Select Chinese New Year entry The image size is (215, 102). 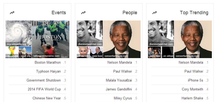(x=47, y=98)
